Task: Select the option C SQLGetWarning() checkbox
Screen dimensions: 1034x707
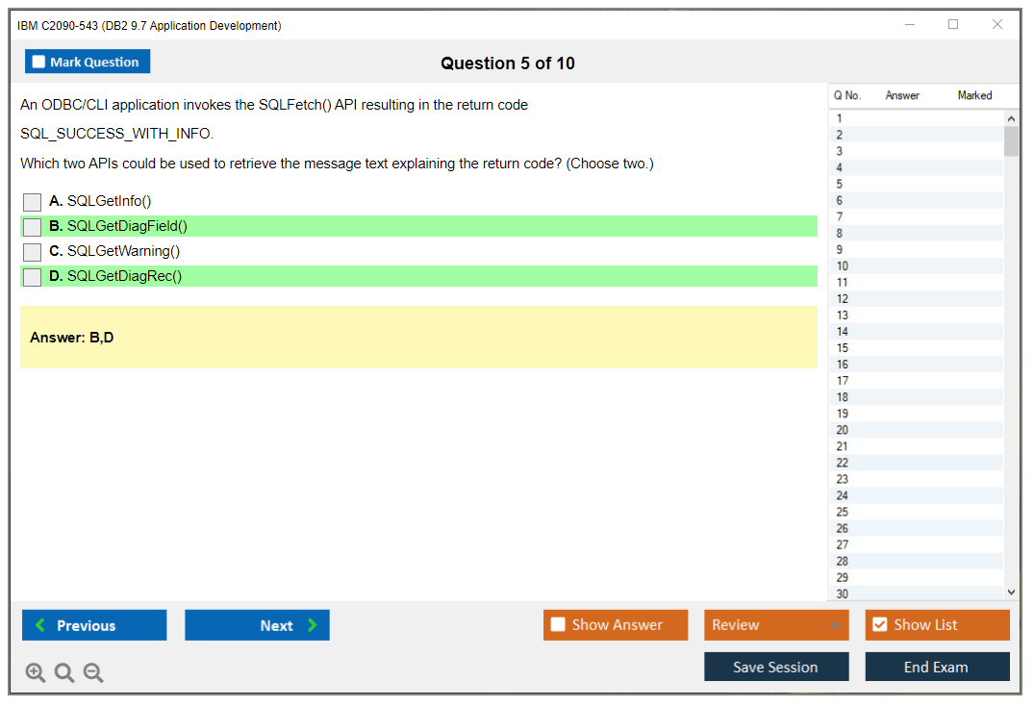Action: [x=33, y=252]
